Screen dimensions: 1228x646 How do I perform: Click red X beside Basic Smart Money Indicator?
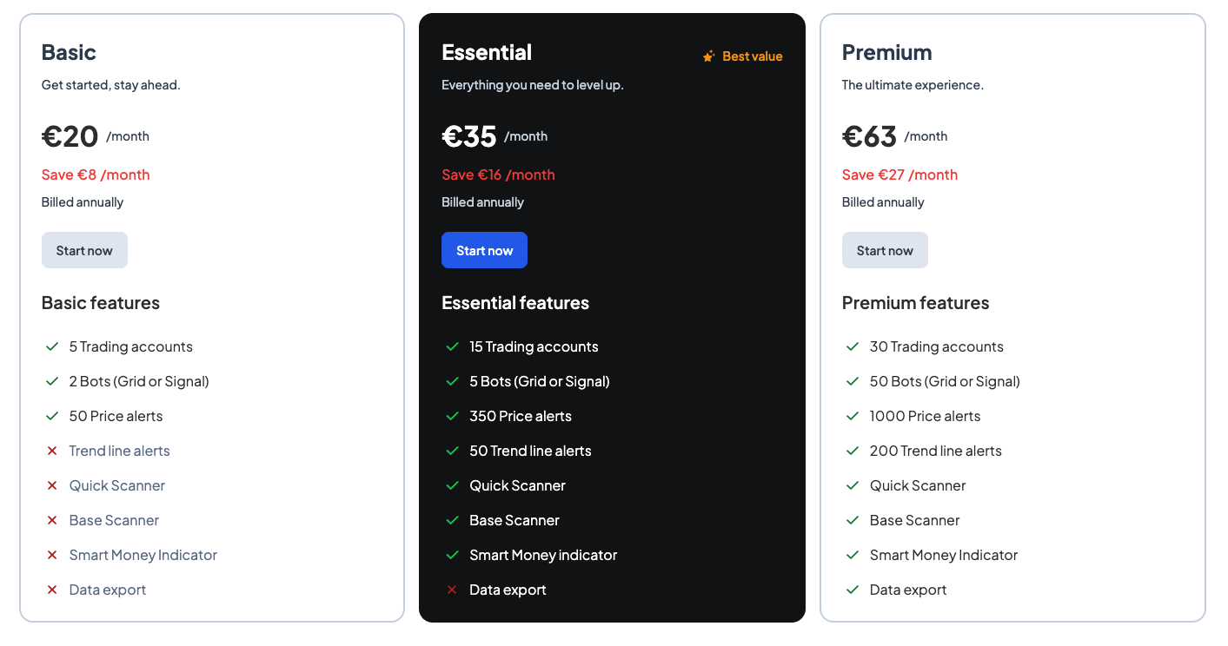pos(52,555)
